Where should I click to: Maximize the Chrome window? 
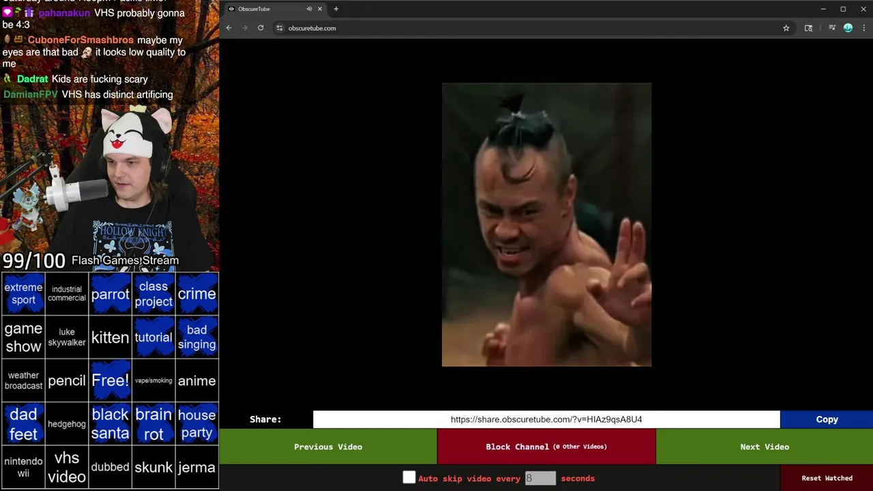tap(843, 9)
